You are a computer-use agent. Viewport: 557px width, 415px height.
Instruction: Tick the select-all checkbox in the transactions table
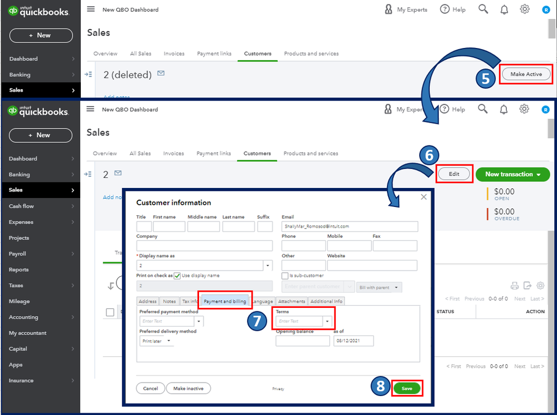[110, 312]
